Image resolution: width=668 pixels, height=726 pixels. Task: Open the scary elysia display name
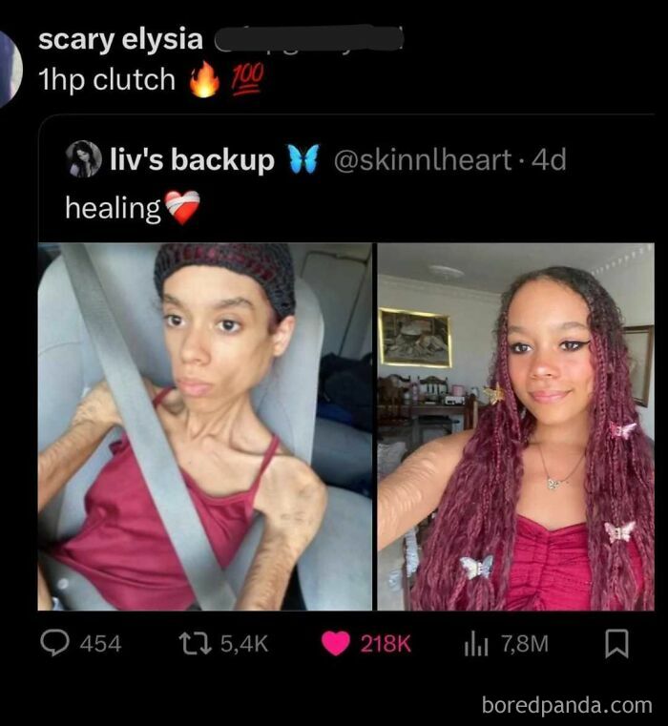(x=120, y=39)
